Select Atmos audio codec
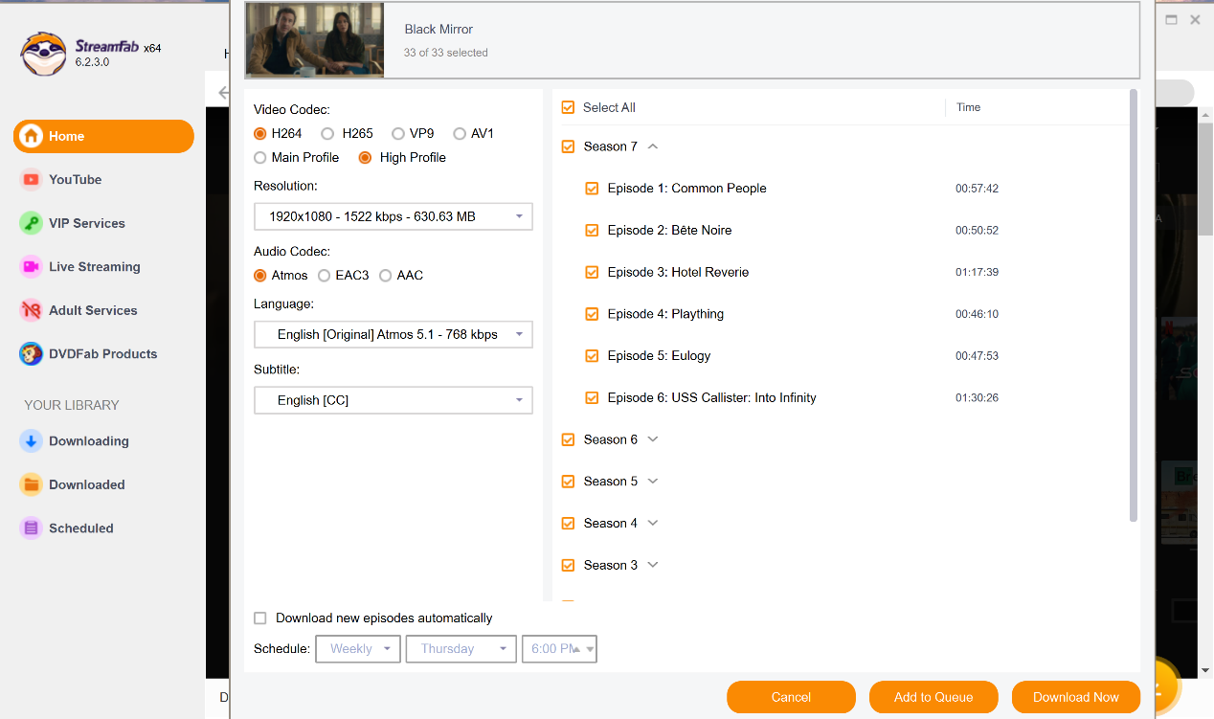Image resolution: width=1214 pixels, height=719 pixels. pos(260,275)
